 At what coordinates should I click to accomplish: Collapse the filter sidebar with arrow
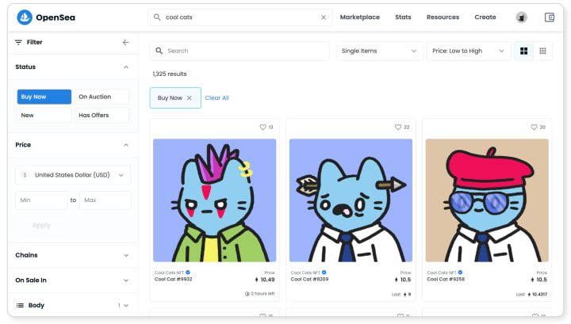pos(125,43)
